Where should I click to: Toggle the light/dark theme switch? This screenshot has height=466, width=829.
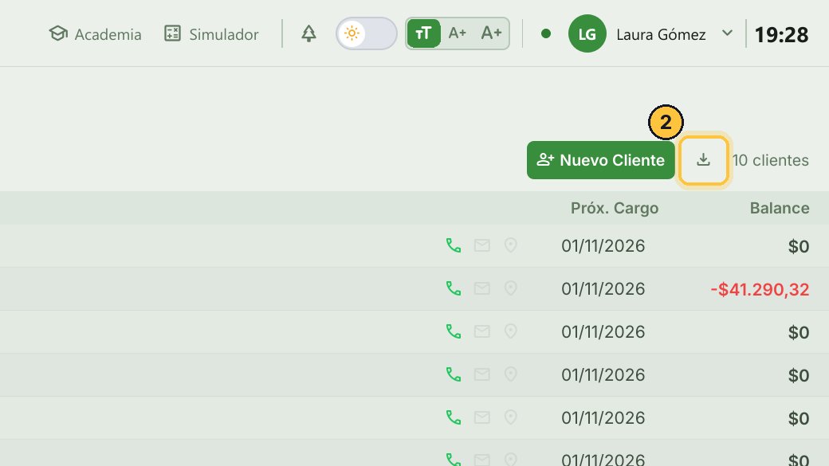click(x=367, y=33)
